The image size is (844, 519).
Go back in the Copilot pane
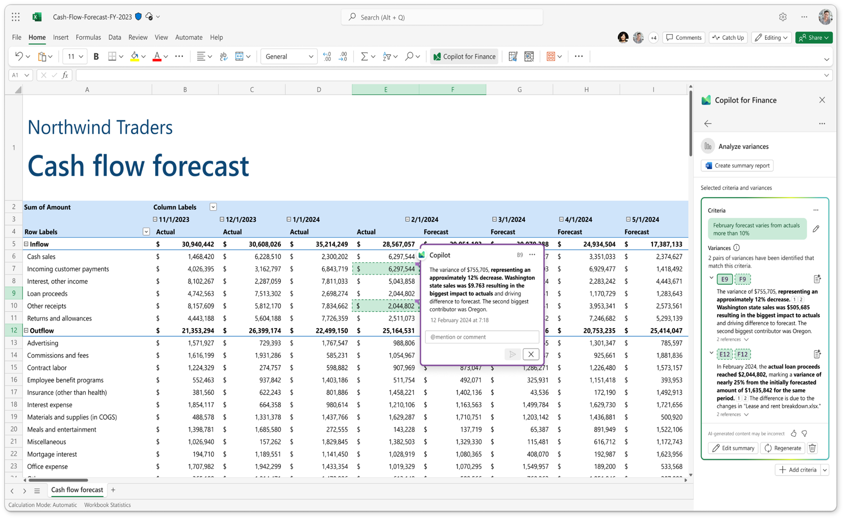pyautogui.click(x=708, y=123)
